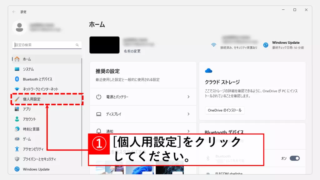Click the システム monitor icon
320x180 pixels.
17,69
